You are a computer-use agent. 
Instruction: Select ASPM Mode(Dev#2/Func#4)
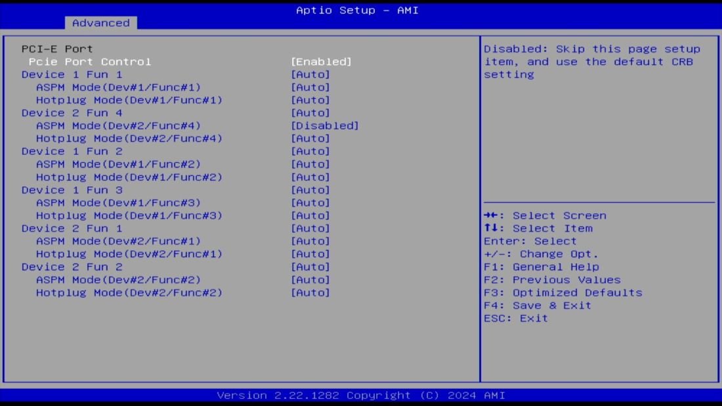pyautogui.click(x=118, y=126)
